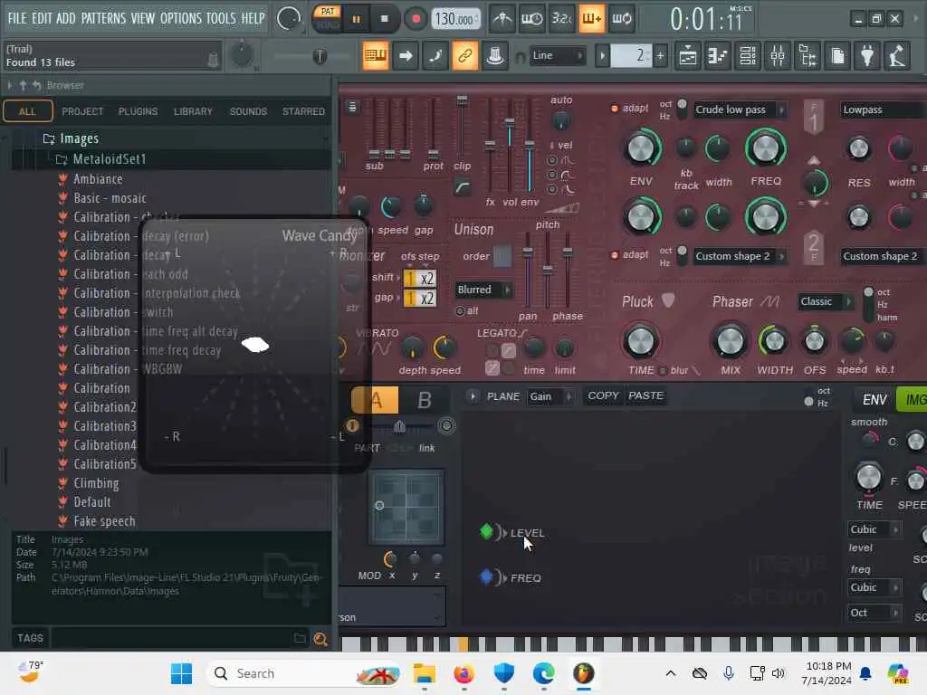Open TOOLS menu

point(221,18)
